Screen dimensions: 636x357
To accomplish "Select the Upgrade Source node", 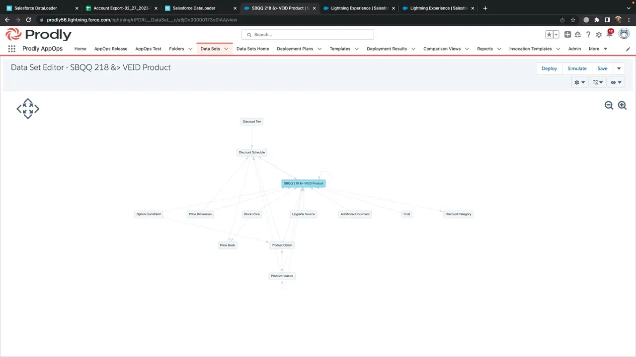I will [304, 214].
